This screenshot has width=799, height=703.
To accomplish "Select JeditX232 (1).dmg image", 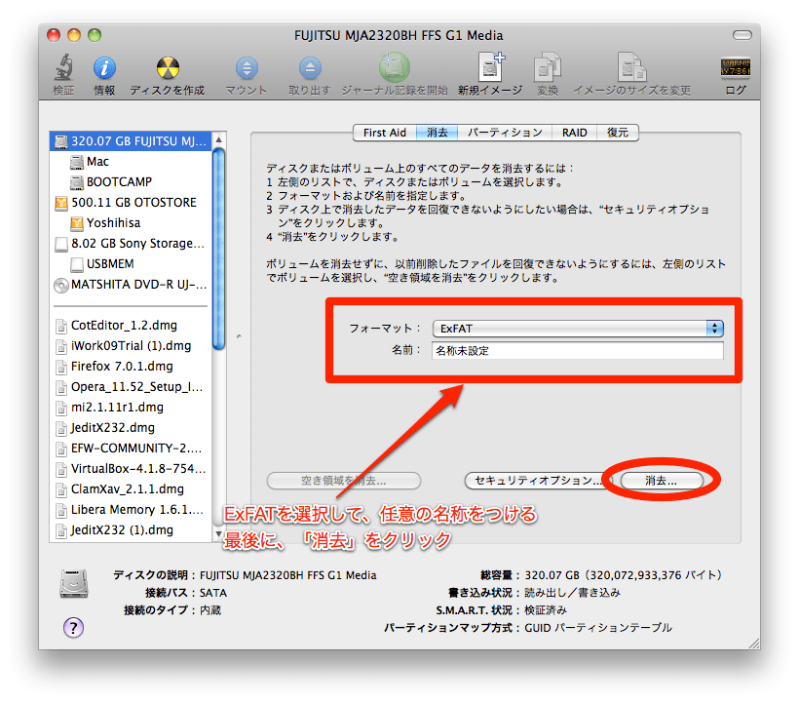I will tap(131, 529).
